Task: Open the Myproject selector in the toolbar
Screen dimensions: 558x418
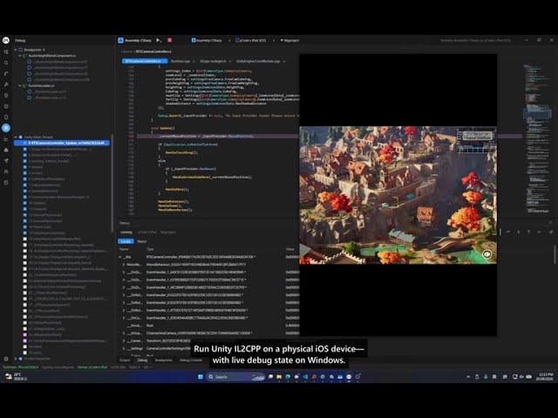Action: [289, 40]
